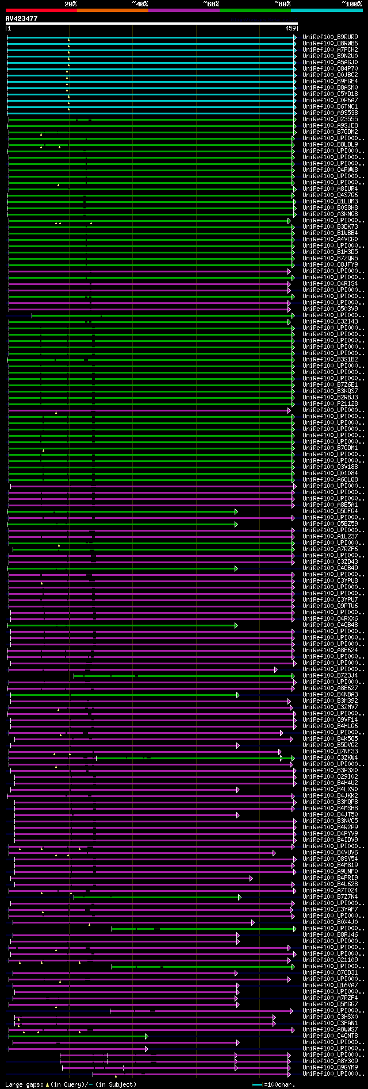Select the UniRef100_Q9VF14 label
The image size is (368, 1089).
click(330, 720)
